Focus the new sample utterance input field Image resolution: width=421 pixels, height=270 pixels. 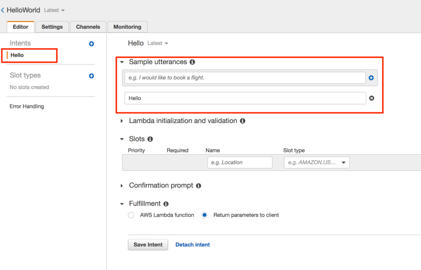pyautogui.click(x=245, y=78)
